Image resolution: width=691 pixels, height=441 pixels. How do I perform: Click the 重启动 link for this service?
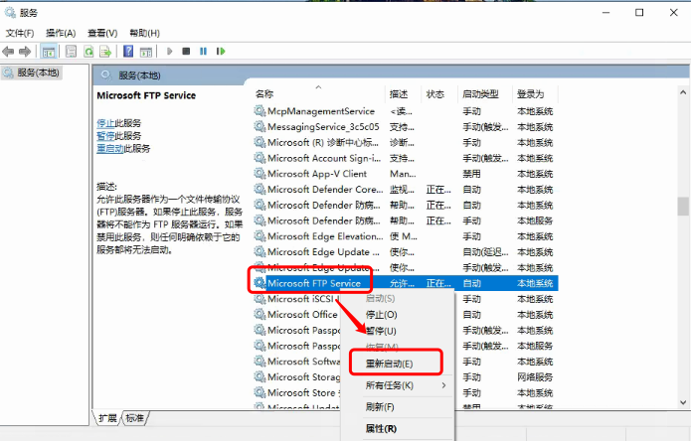(109, 148)
